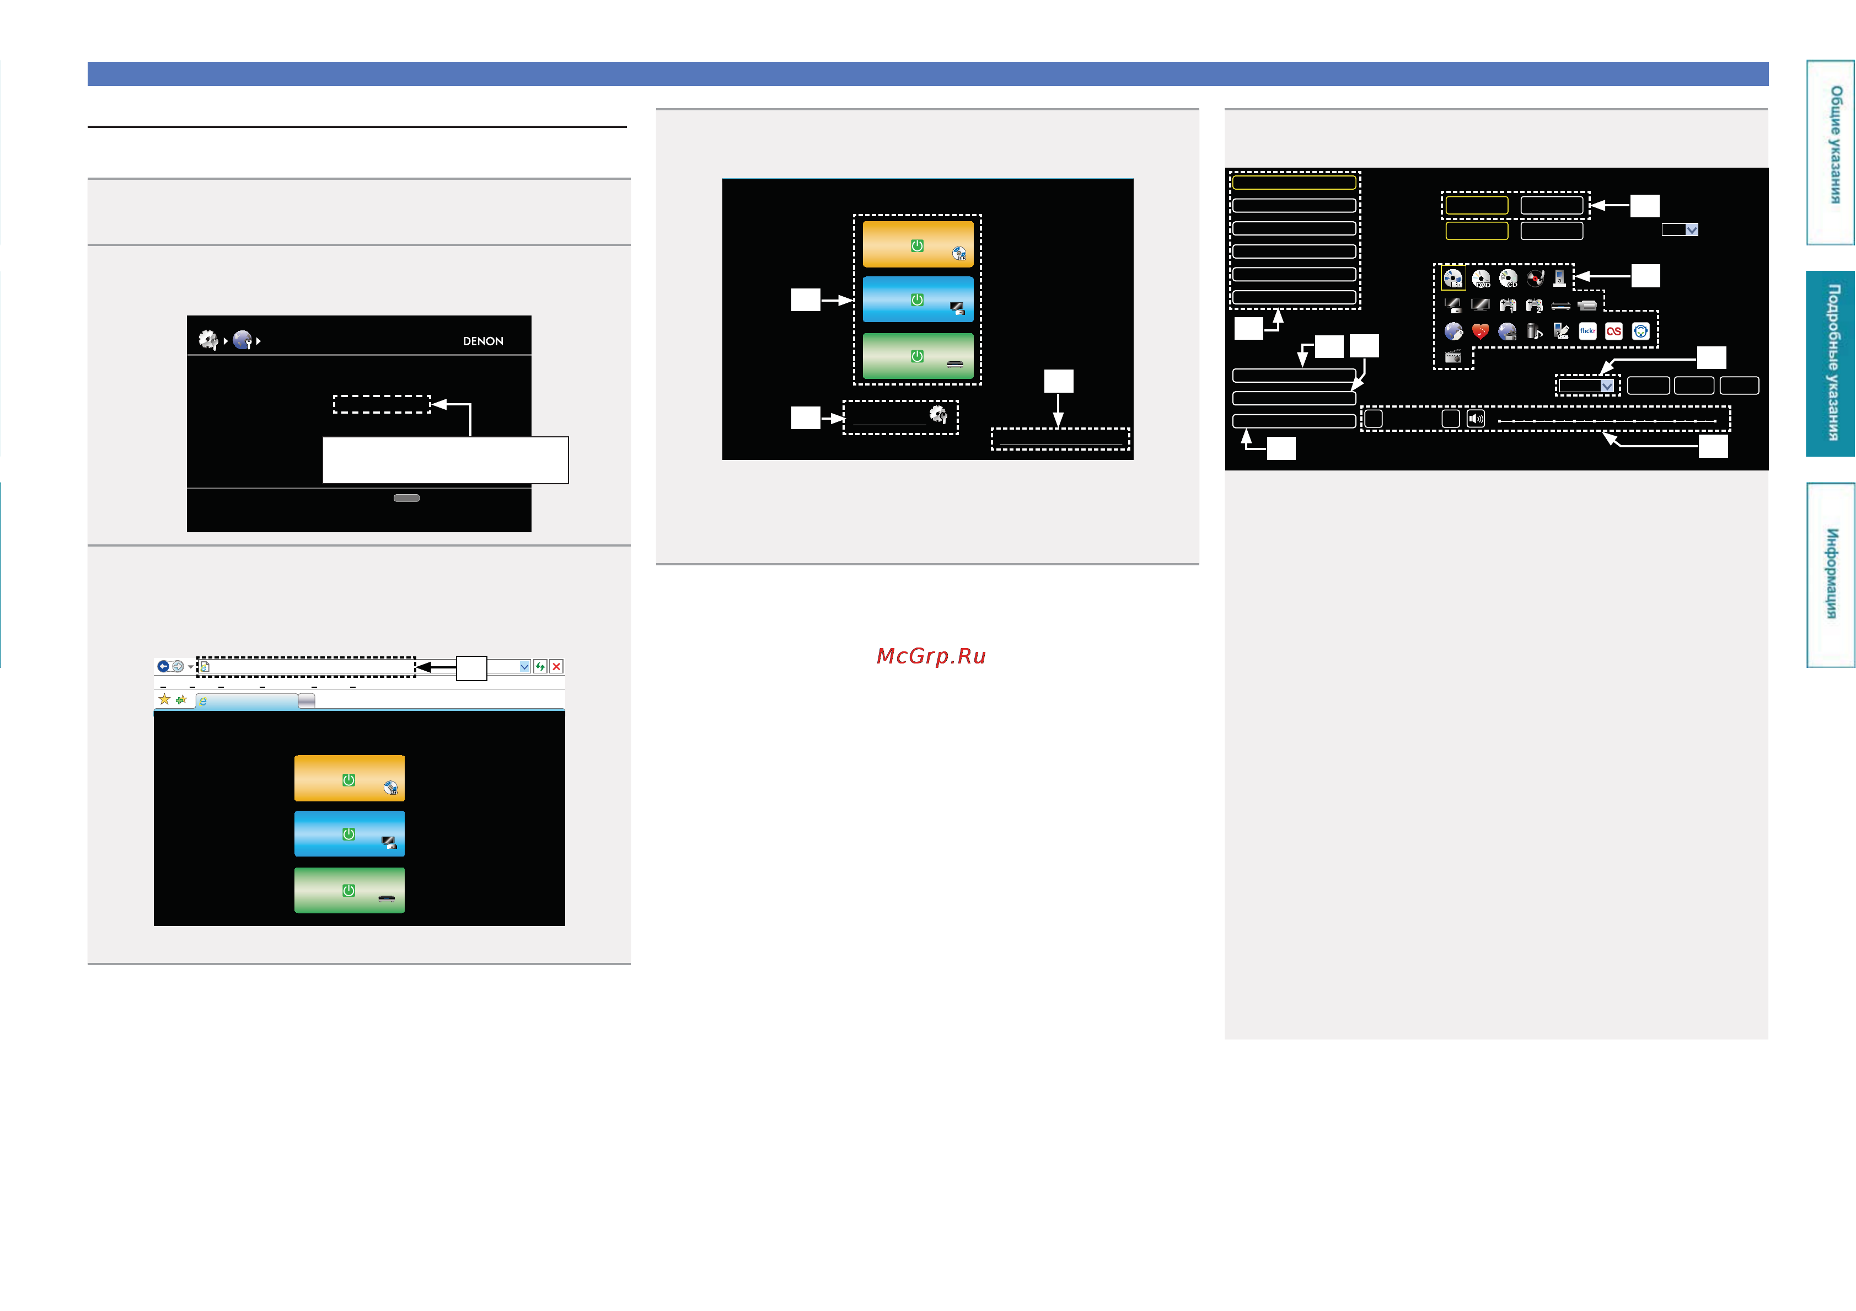The width and height of the screenshot is (1856, 1311).
Task: Stop loading with the red X button
Action: [556, 666]
